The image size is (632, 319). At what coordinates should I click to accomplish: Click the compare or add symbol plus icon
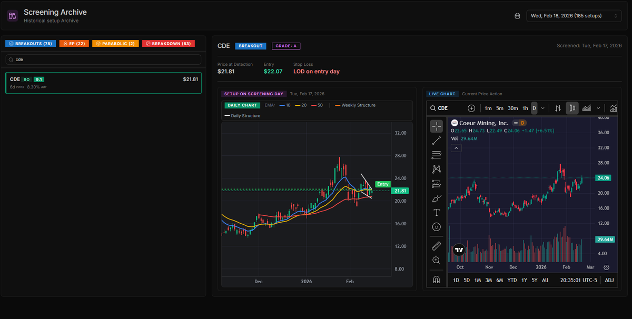(x=471, y=108)
